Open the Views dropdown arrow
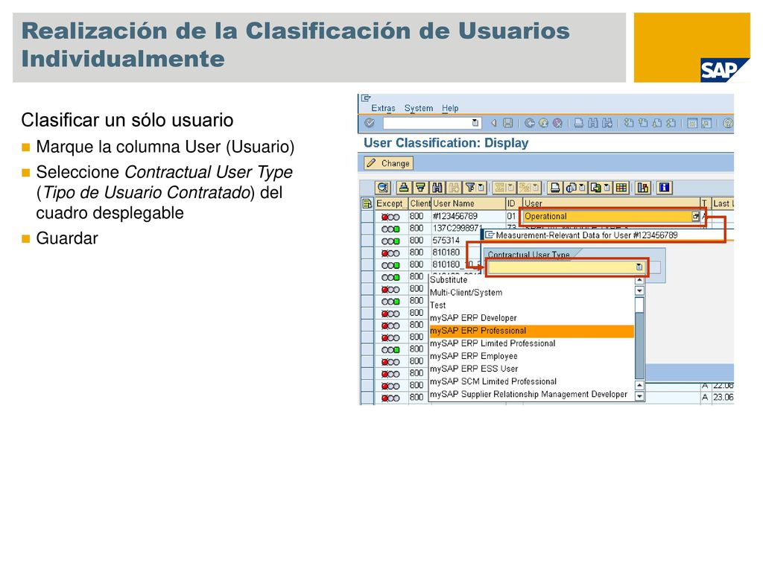Viewport: 763px width, 572px height. coord(582,187)
